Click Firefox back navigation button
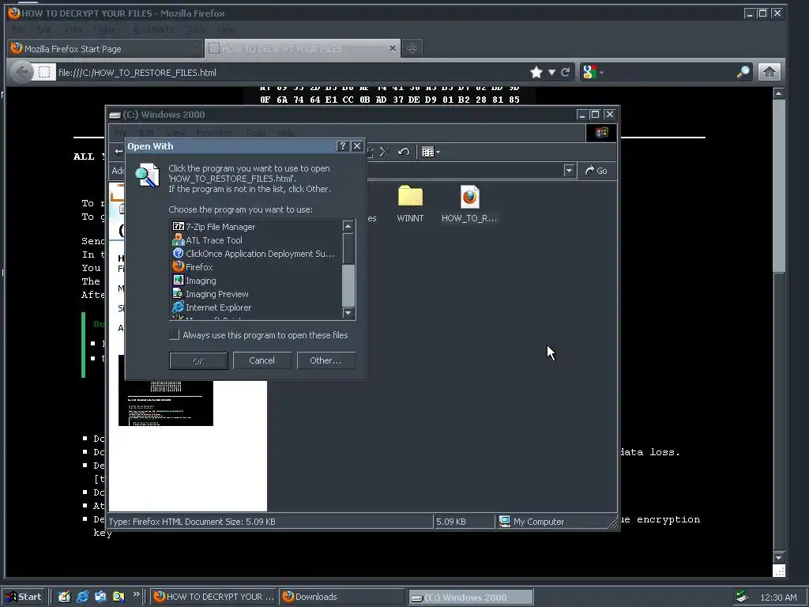 (21, 72)
